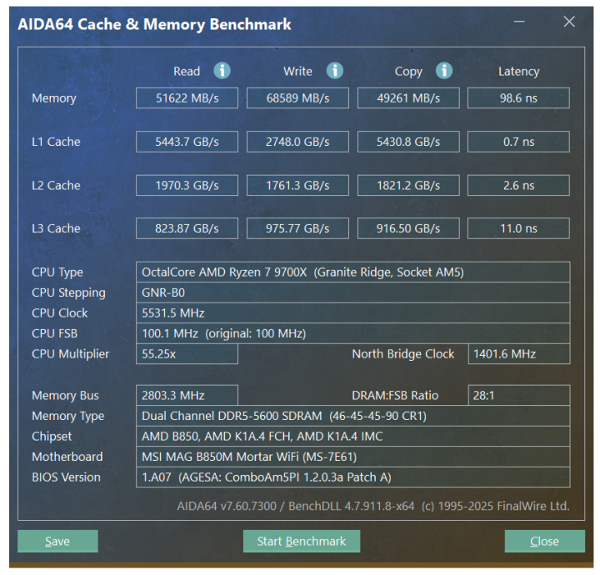
Task: Click the CPU Stepping label
Action: pos(68,293)
